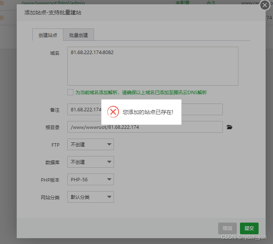Click the red error icon in popup
This screenshot has height=244, width=273.
pos(113,112)
